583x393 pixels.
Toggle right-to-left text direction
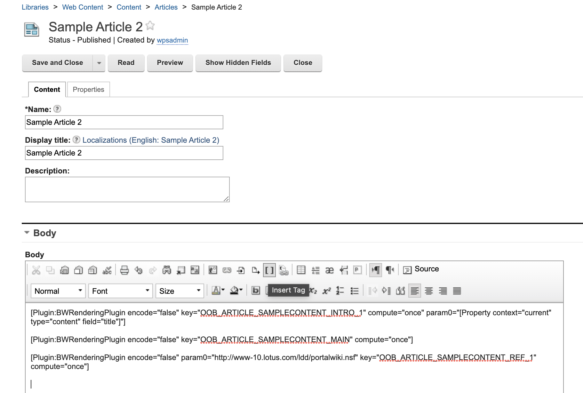389,270
